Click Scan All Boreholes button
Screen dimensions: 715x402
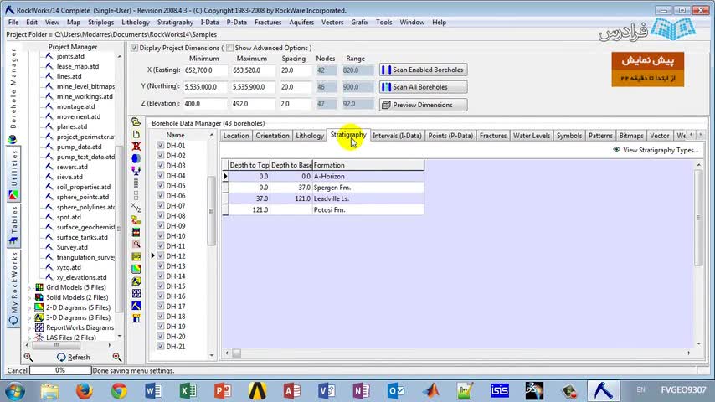coord(423,87)
